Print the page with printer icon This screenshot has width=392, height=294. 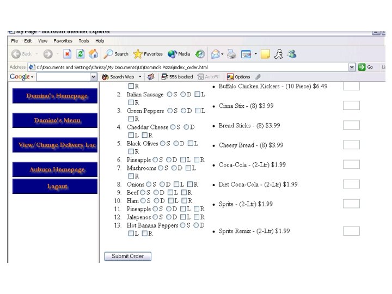231,54
